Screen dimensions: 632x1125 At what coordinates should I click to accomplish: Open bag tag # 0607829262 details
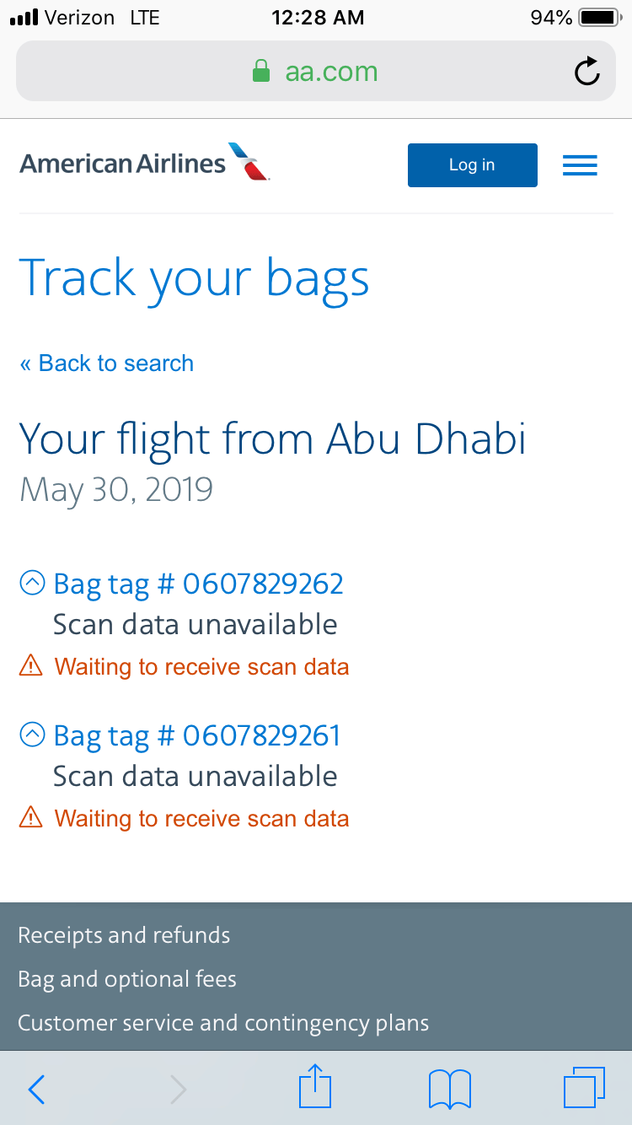coord(198,584)
